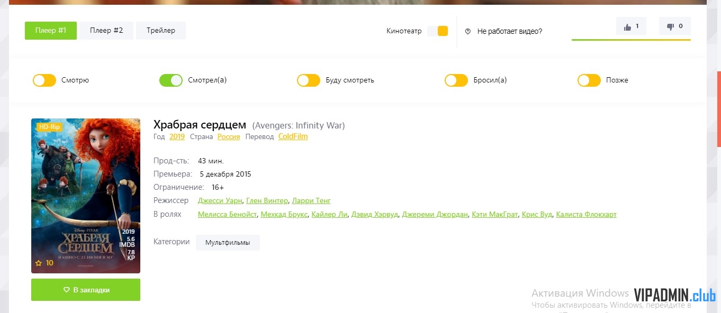The height and width of the screenshot is (313, 721).
Task: Open director 'Ларри Тенг' link
Action: 311,201
